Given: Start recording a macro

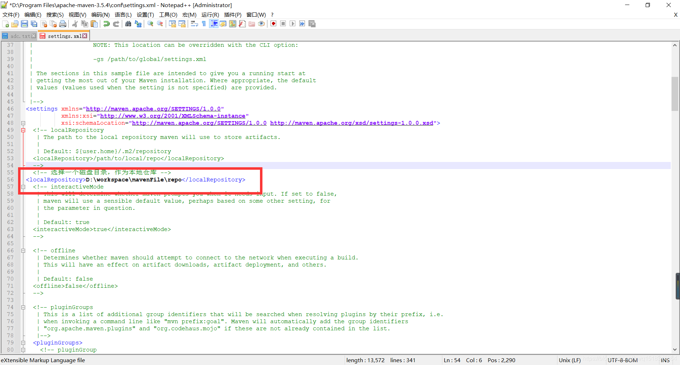Looking at the screenshot, I should pyautogui.click(x=273, y=24).
